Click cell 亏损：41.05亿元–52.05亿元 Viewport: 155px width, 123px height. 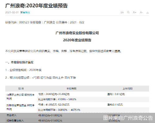(54, 105)
